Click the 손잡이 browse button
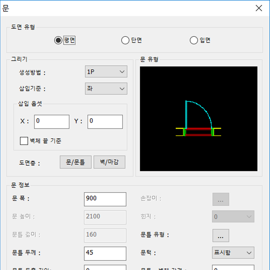This screenshot has height=270, width=270. [x=221, y=199]
